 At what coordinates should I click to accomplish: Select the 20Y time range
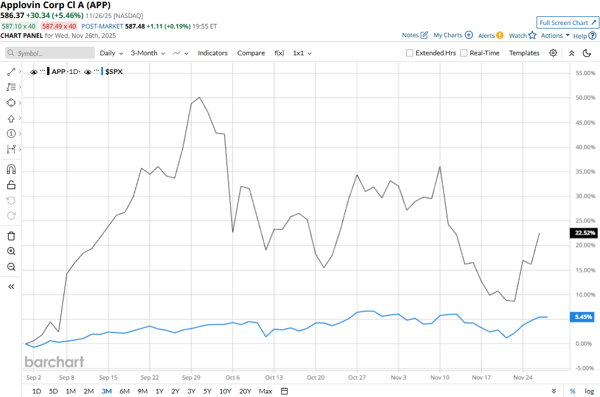pos(245,391)
